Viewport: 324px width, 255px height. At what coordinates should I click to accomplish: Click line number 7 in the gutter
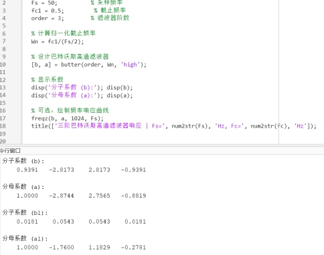point(4,41)
